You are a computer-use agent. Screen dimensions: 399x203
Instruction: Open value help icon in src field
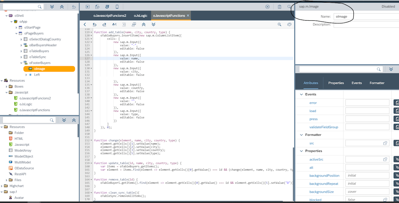point(385,143)
